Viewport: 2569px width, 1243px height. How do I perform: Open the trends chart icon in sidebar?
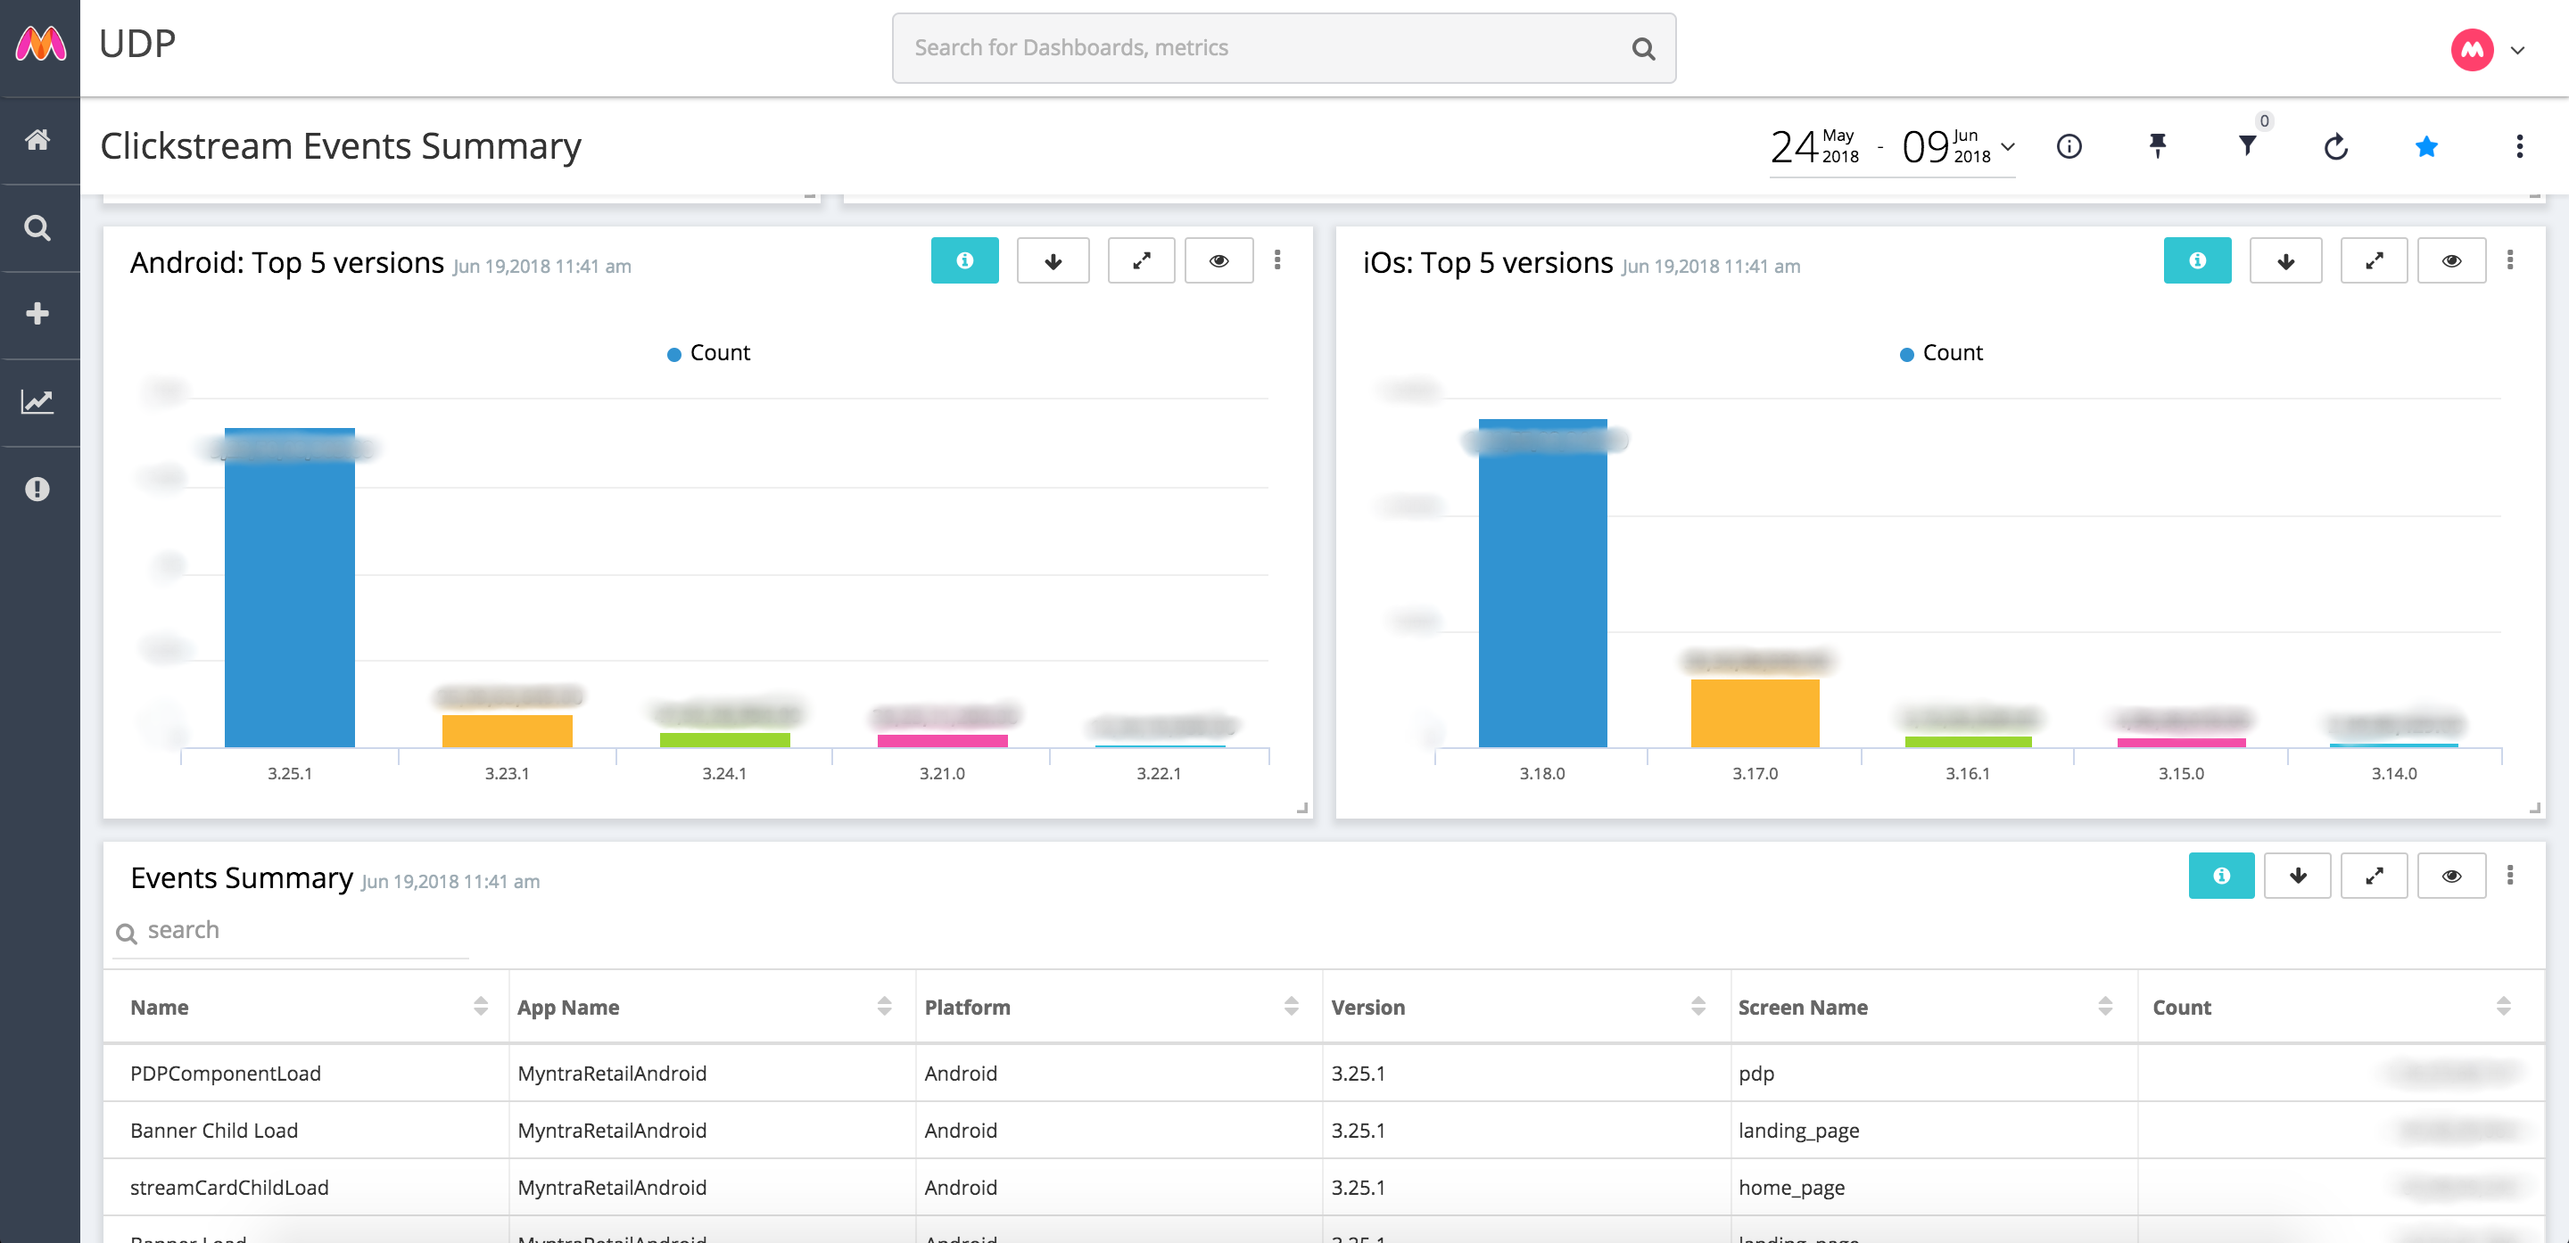point(37,402)
